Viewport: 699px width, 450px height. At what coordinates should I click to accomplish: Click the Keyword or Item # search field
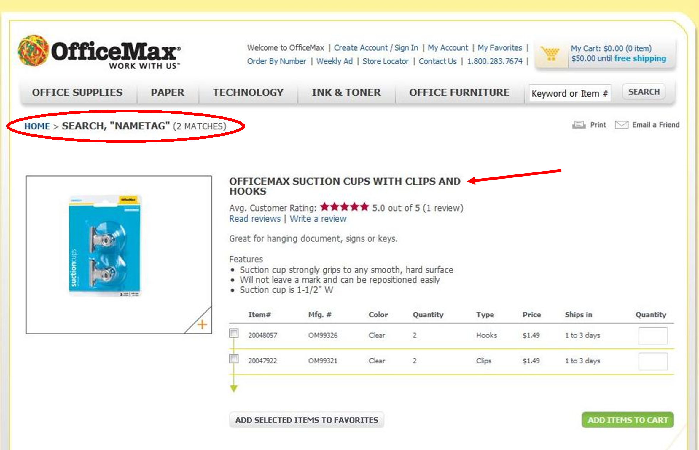569,93
